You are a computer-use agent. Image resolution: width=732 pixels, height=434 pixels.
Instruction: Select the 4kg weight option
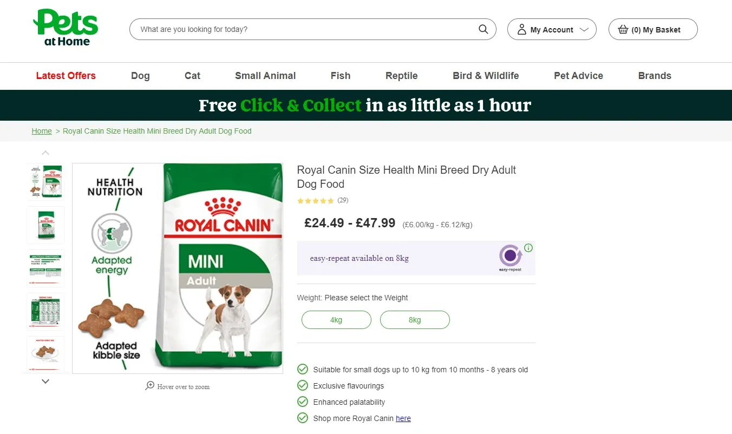[x=336, y=320]
